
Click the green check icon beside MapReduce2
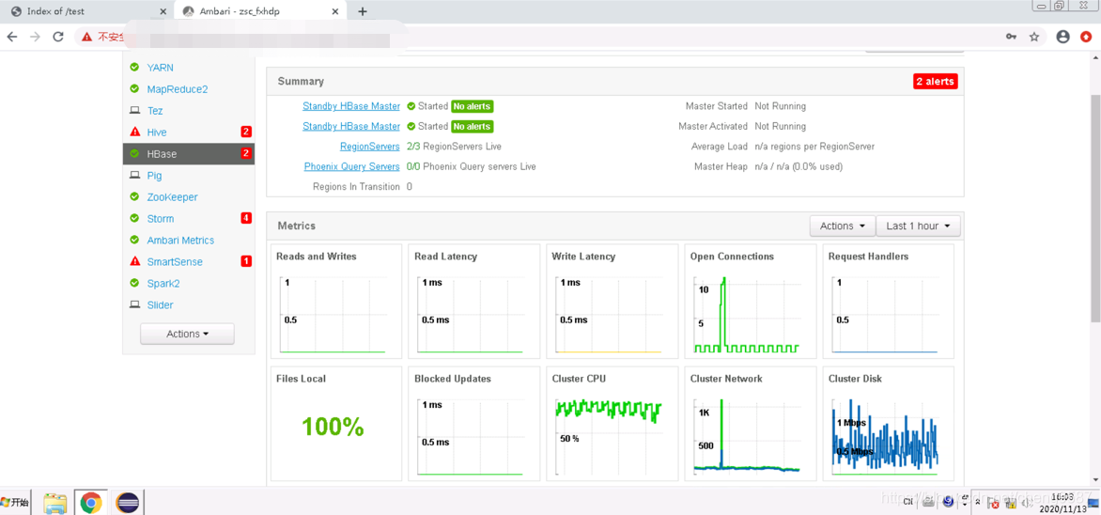134,89
